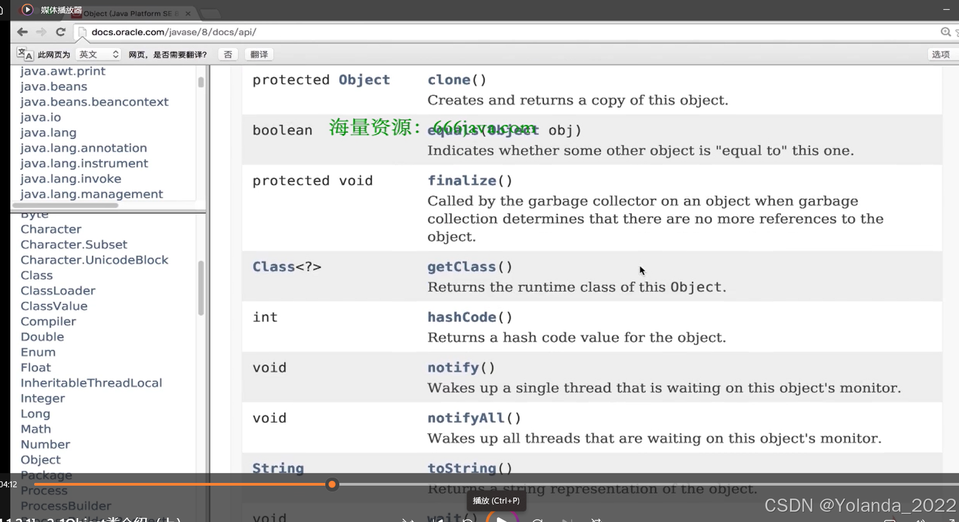The height and width of the screenshot is (522, 959).
Task: Open the java.lang.instrument package
Action: [84, 163]
